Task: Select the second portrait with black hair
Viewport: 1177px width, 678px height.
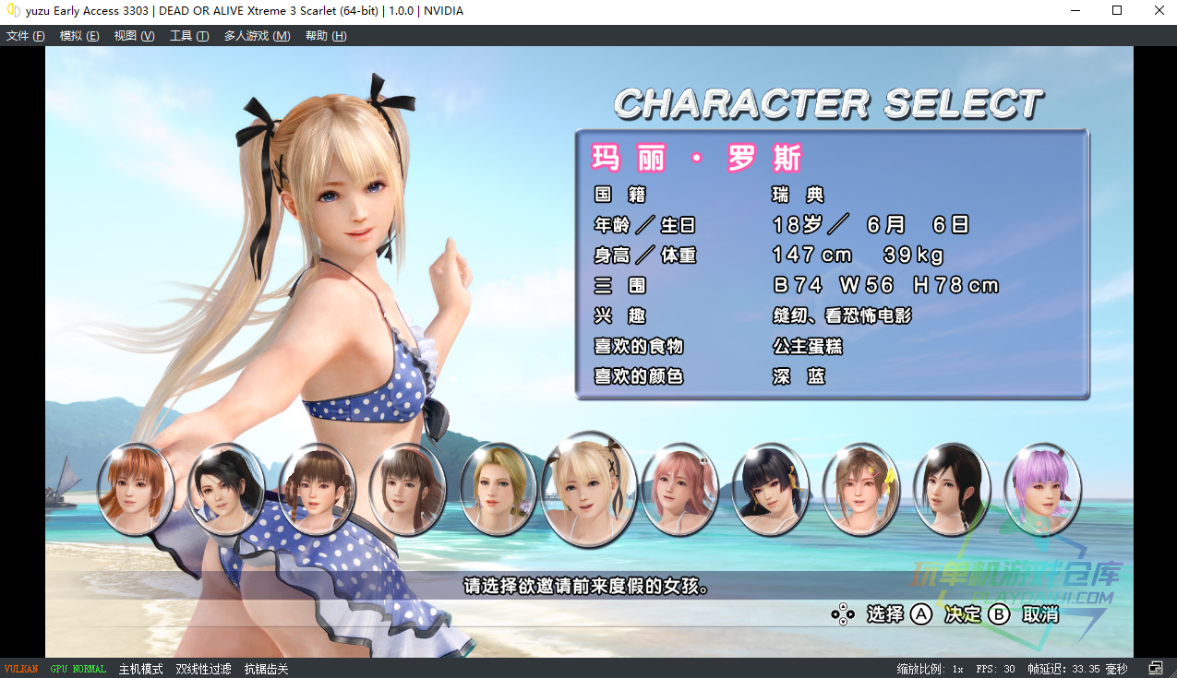Action: coord(225,489)
